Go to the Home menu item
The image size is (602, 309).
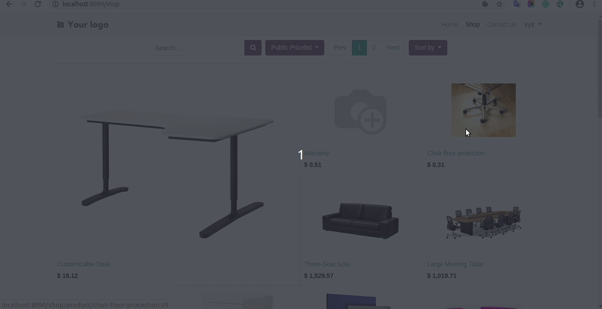pyautogui.click(x=450, y=24)
